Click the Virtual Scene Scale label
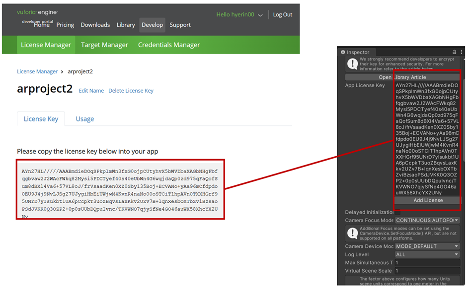Image resolution: width=467 pixels, height=288 pixels. (x=369, y=271)
